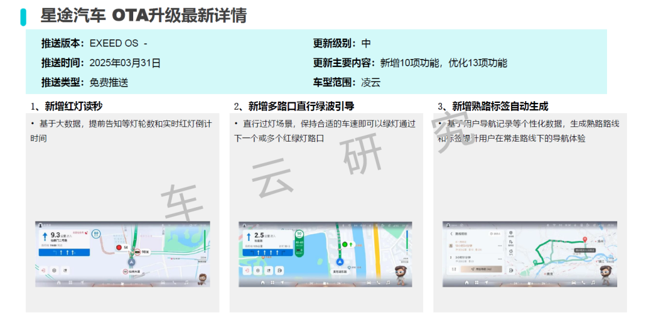Image resolution: width=651 pixels, height=315 pixels.
Task: Tap weather icon beside route panel
Action: point(511,252)
